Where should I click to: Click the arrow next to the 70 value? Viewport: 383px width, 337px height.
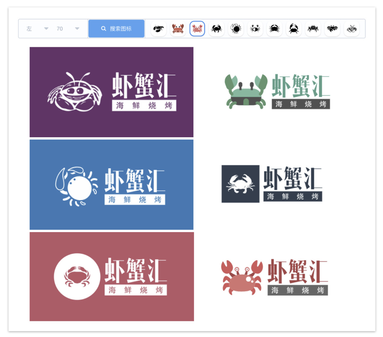click(77, 29)
